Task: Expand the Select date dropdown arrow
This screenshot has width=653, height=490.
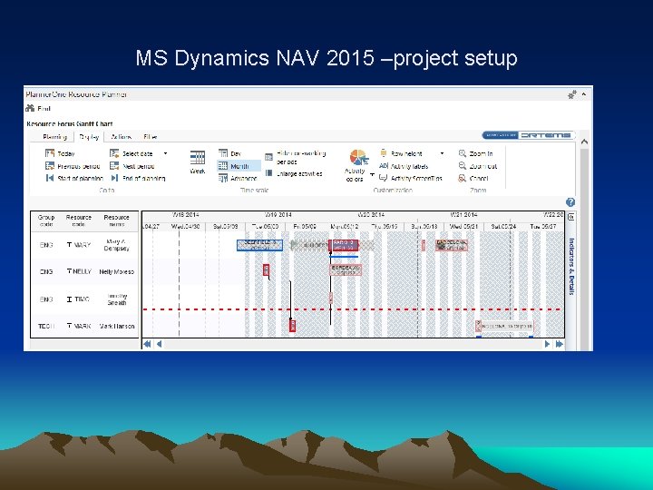Action: [x=165, y=153]
